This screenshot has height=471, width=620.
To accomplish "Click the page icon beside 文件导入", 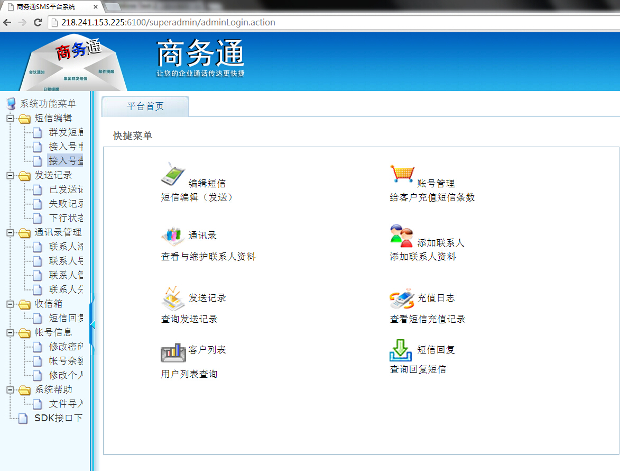I will (38, 404).
